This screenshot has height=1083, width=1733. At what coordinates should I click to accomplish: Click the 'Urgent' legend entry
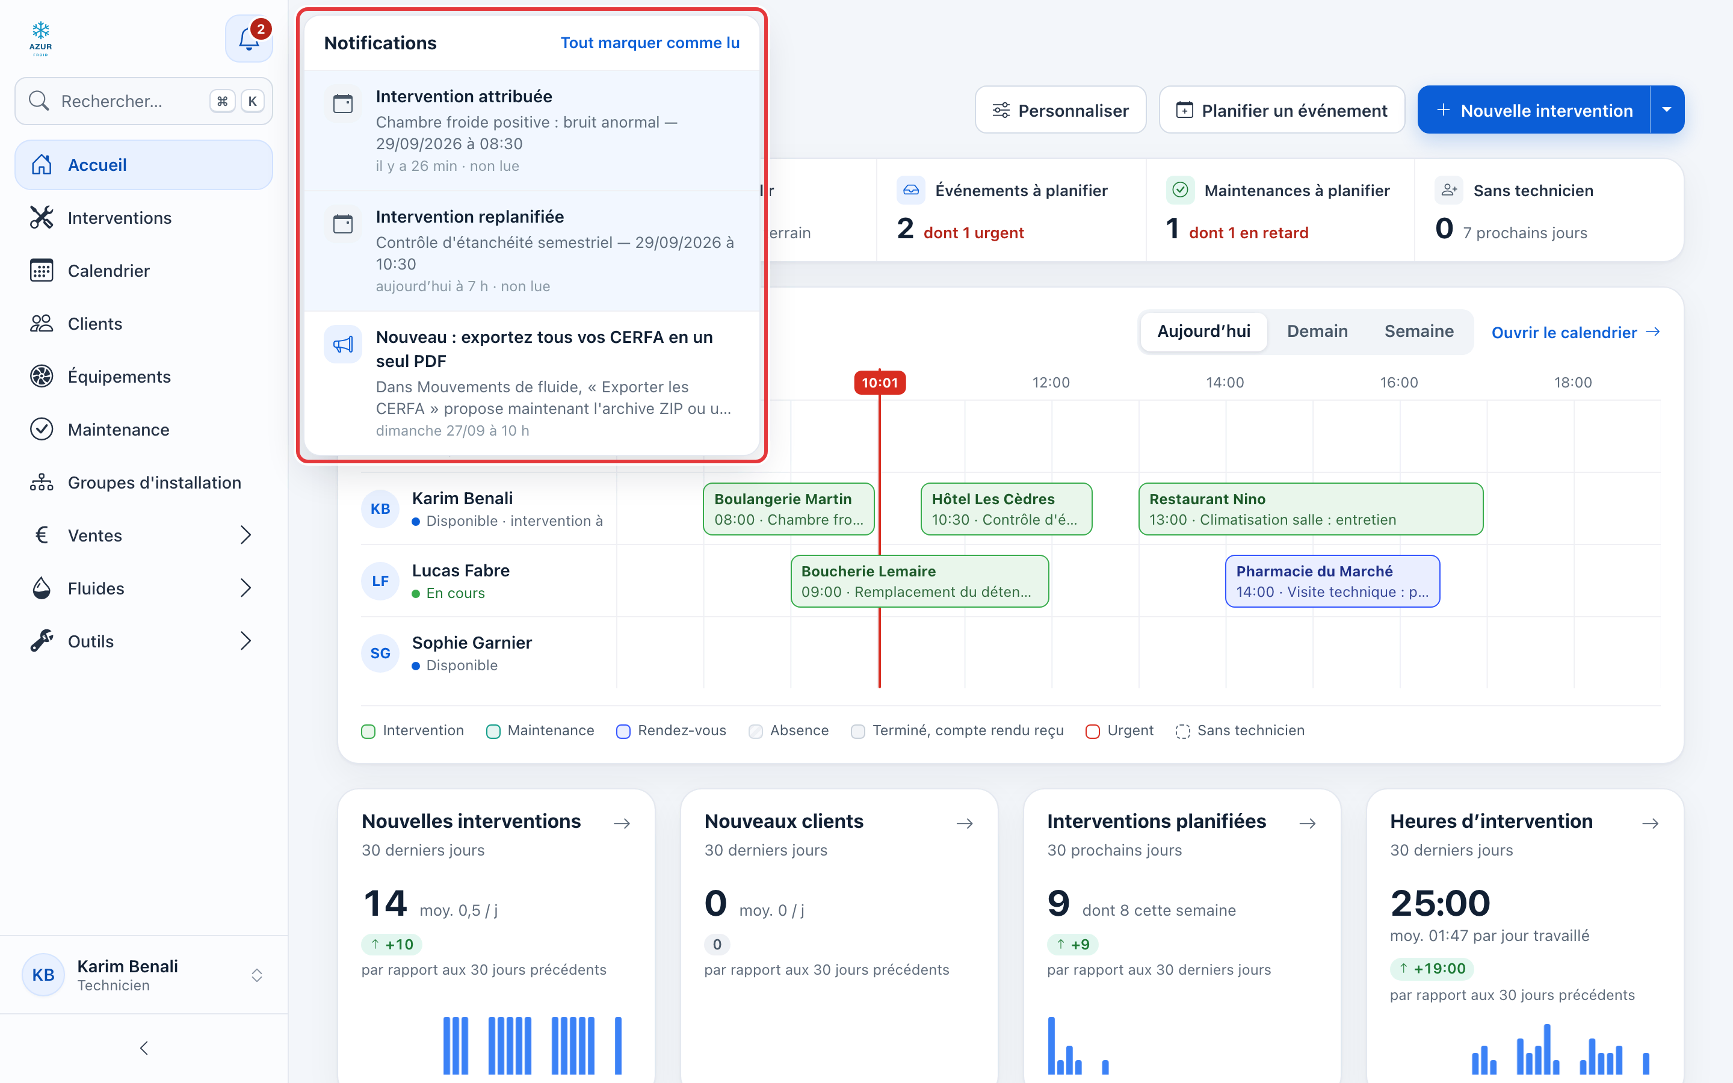(x=1119, y=730)
